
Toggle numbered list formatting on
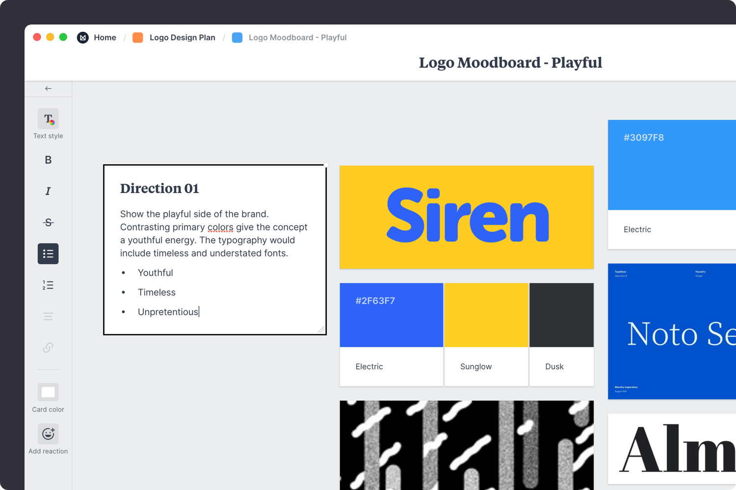coord(48,285)
